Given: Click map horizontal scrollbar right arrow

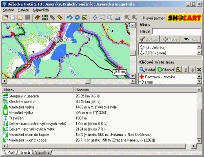Looking at the screenshot, I should pyautogui.click(x=133, y=81).
